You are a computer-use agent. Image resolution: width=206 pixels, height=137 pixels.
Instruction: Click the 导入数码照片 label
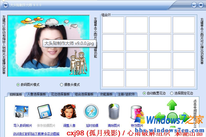pos(23,126)
